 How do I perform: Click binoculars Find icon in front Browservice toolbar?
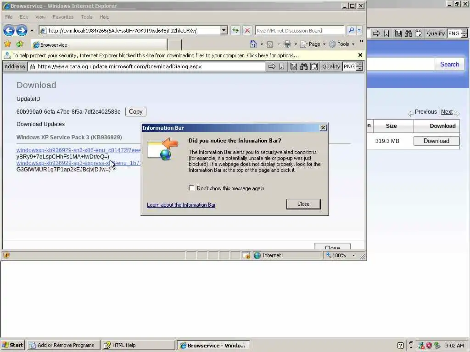click(x=304, y=66)
